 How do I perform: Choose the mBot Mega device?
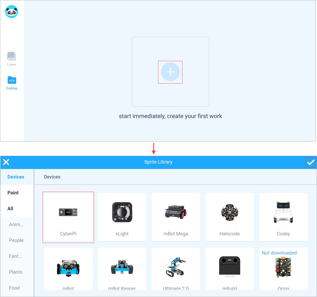tap(176, 217)
